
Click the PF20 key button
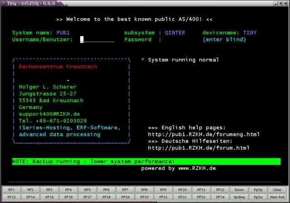tap(144, 197)
